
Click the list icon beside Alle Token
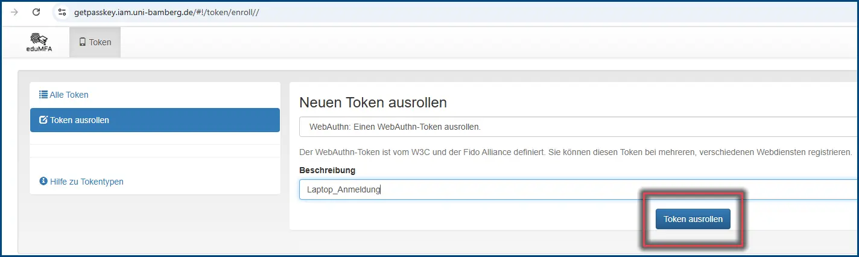43,95
